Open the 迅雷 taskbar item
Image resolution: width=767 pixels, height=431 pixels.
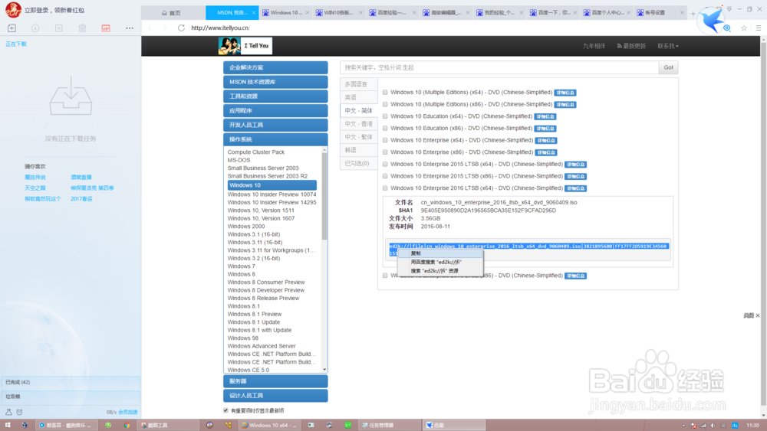point(454,425)
